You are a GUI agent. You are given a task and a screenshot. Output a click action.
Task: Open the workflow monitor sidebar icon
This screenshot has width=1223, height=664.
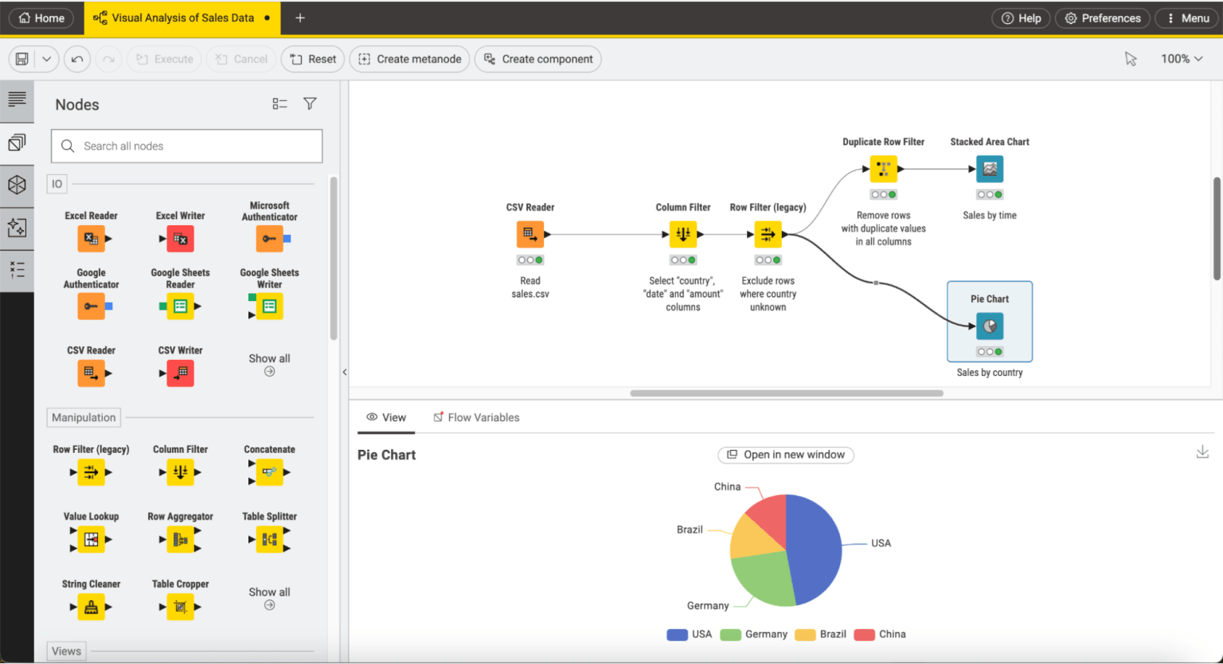click(x=17, y=270)
